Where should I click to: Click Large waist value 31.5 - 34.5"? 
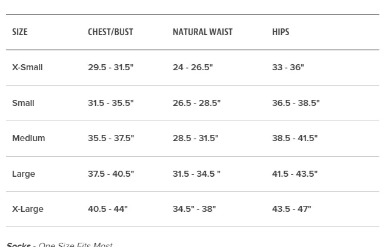coord(196,174)
